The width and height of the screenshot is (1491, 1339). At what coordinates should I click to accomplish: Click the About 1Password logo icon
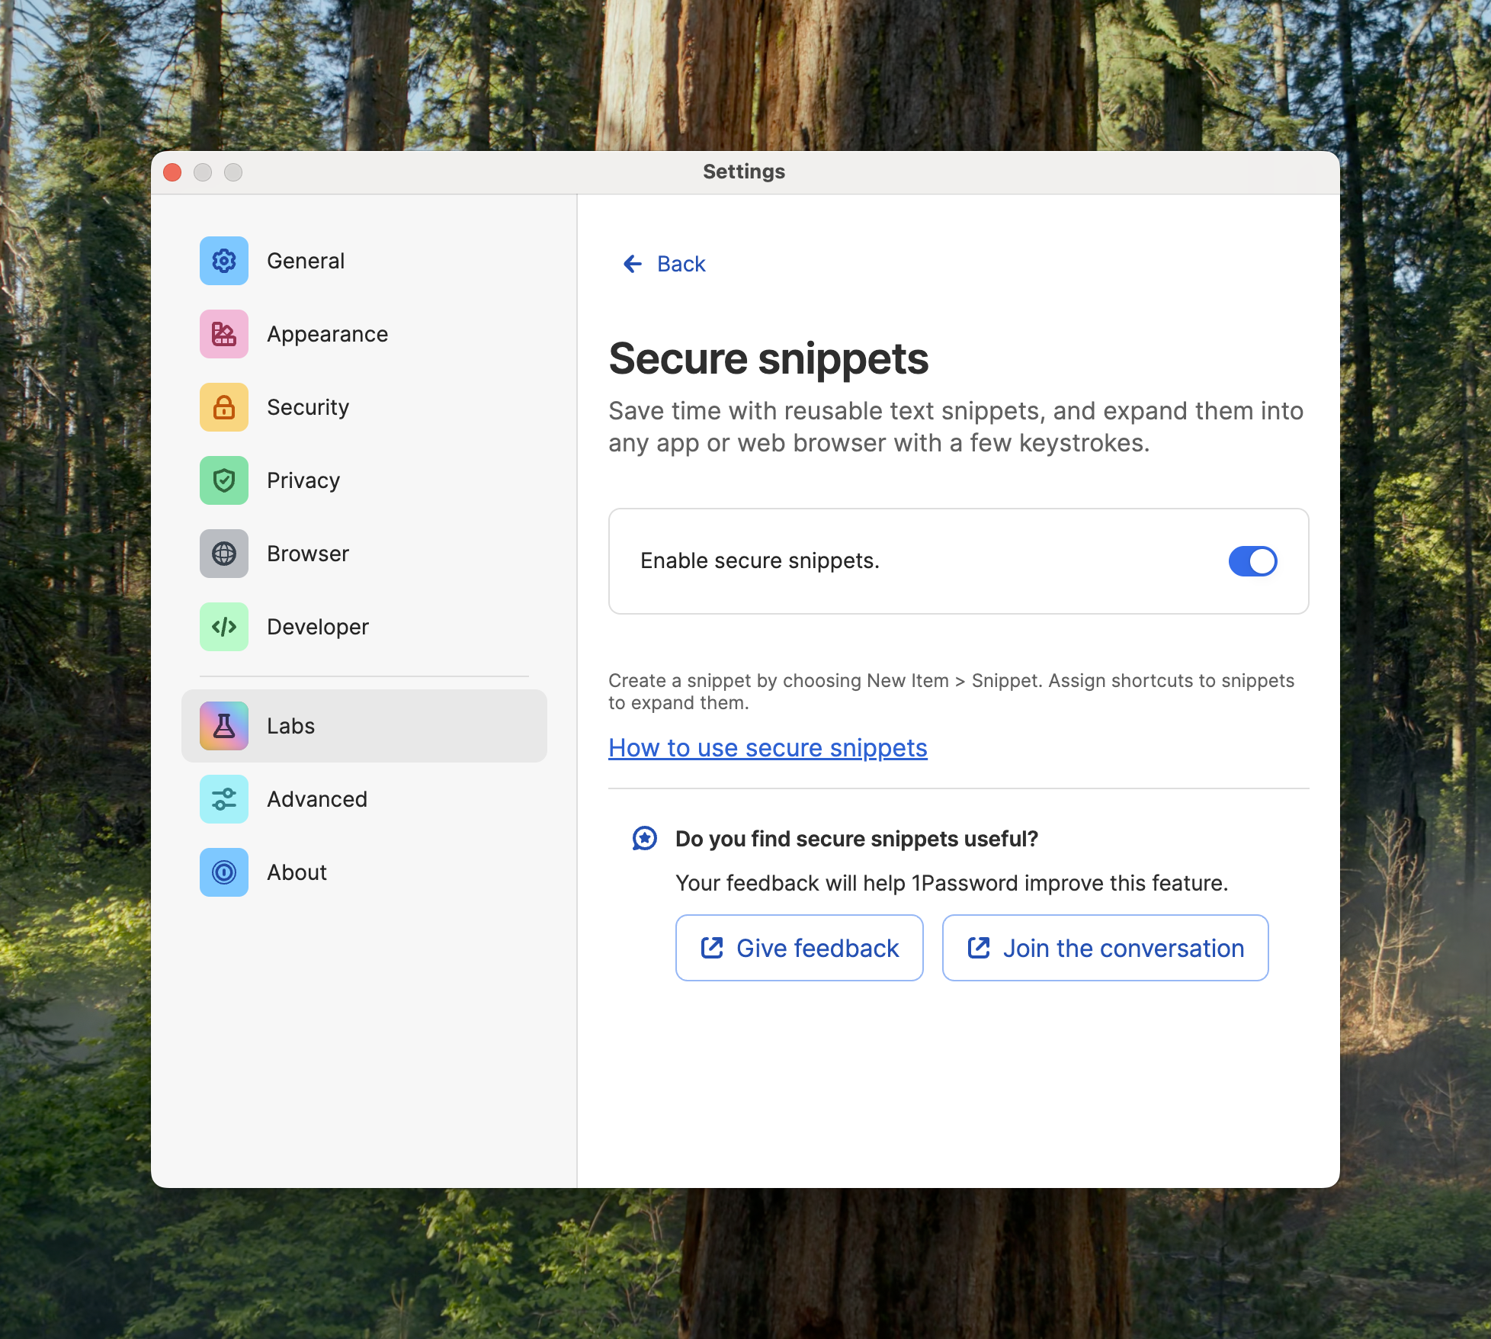(x=224, y=872)
